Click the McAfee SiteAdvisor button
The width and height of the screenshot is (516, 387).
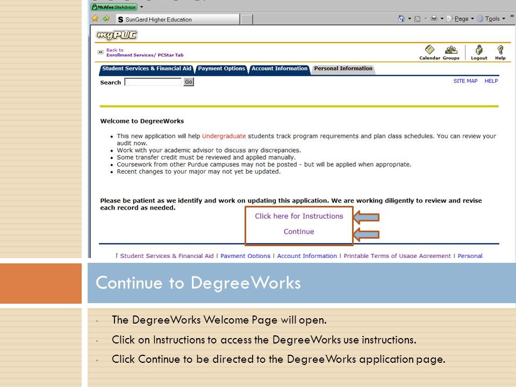tap(114, 6)
